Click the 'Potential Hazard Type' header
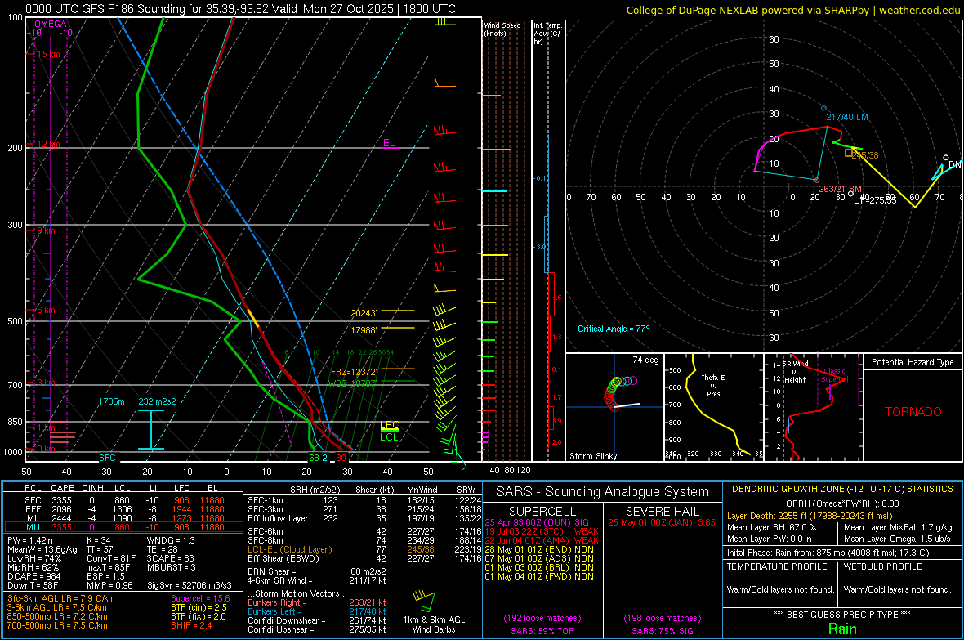964x640 pixels. 913,362
